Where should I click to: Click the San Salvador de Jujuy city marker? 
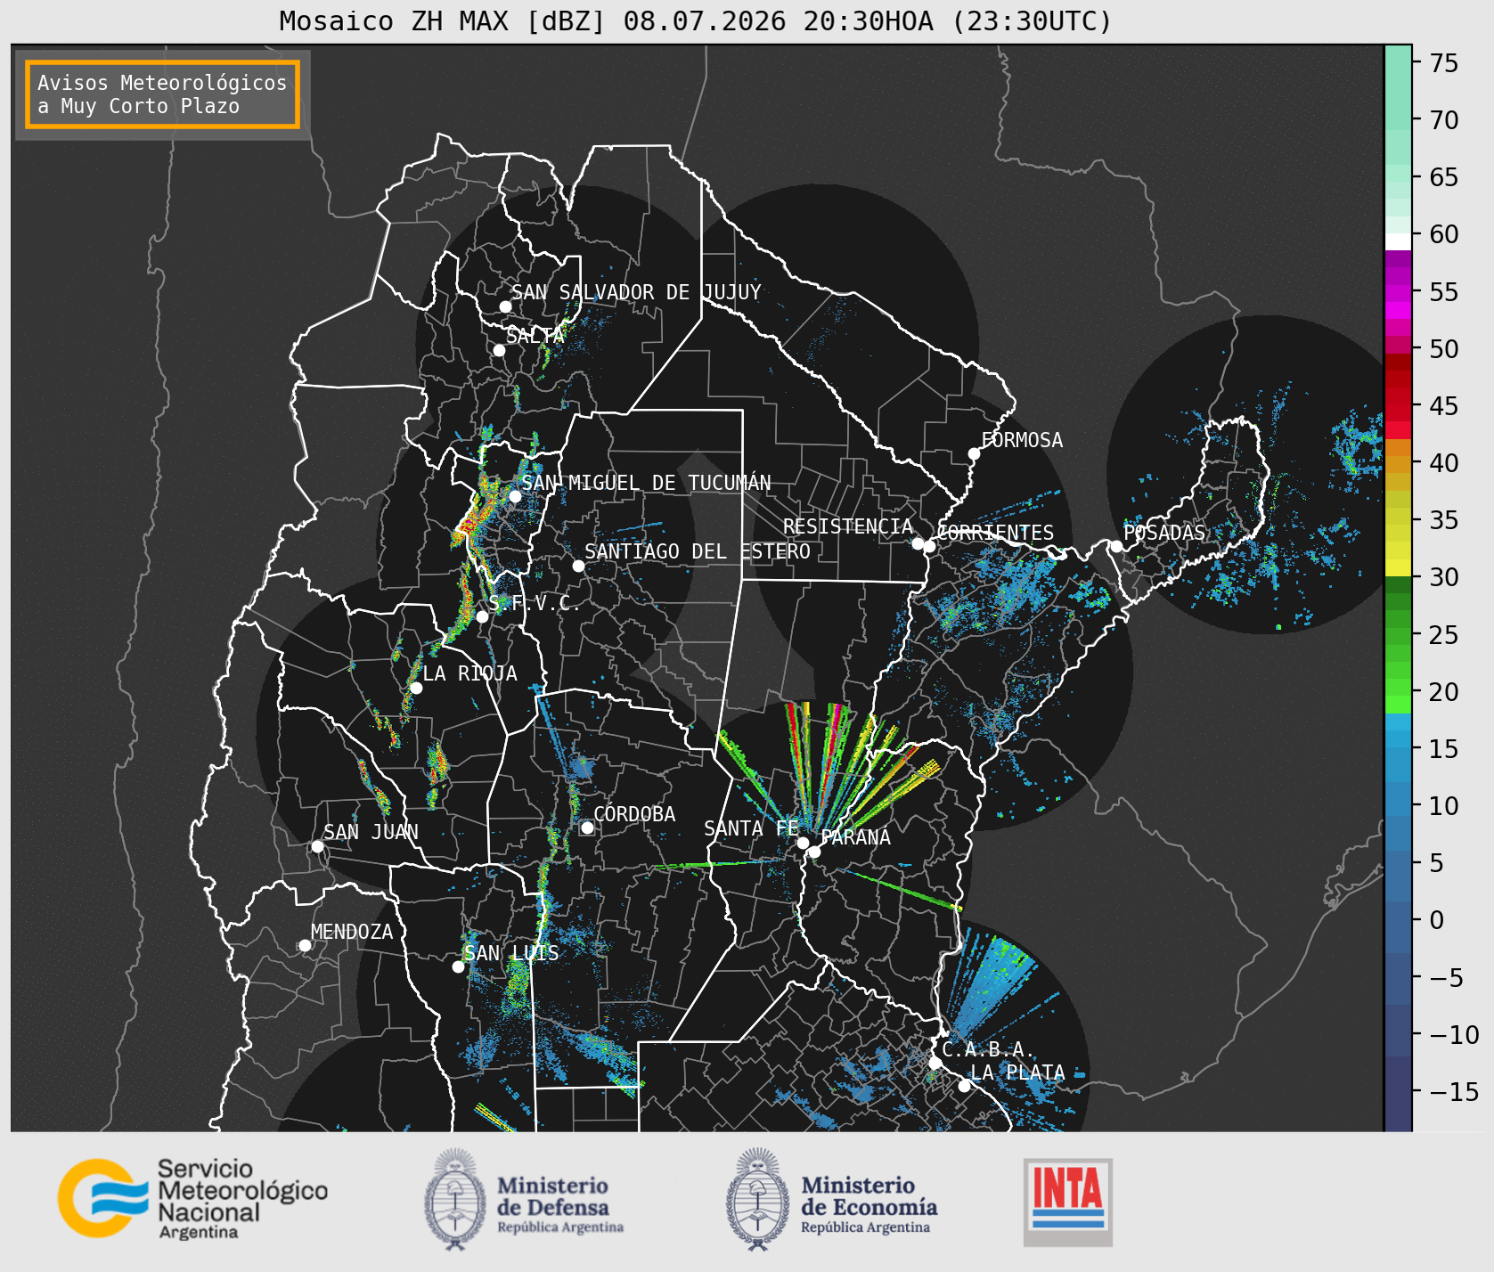505,306
